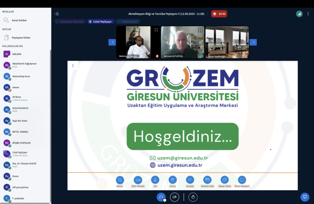Open Mahmoud Benras name dropdown
The image size is (314, 204).
(x=129, y=56)
